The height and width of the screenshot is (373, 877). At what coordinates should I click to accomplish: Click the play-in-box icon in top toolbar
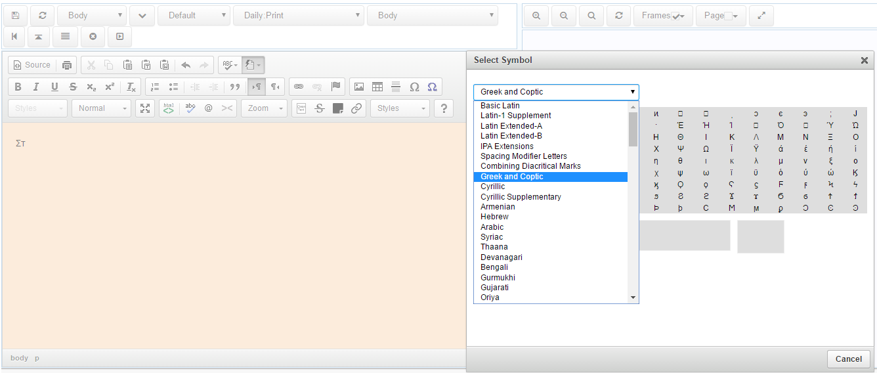click(x=119, y=37)
